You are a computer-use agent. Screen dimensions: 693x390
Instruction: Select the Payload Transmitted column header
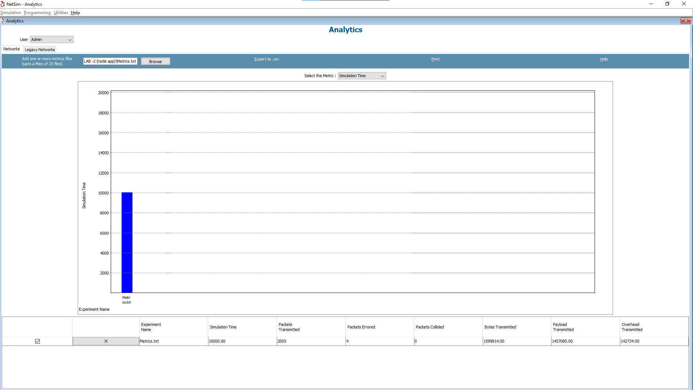click(585, 327)
